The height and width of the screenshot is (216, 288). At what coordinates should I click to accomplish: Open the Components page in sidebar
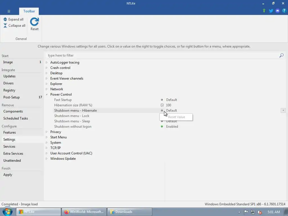[22, 111]
